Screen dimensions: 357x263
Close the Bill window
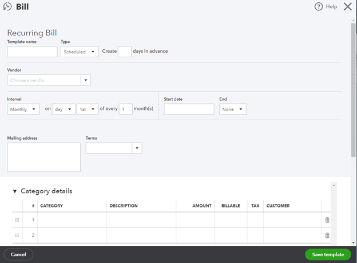pos(348,7)
